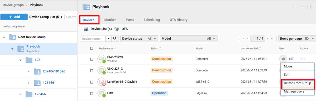The image size is (316, 101).
Task: Click the page number 1 / 1 box
Action: click(x=258, y=39)
